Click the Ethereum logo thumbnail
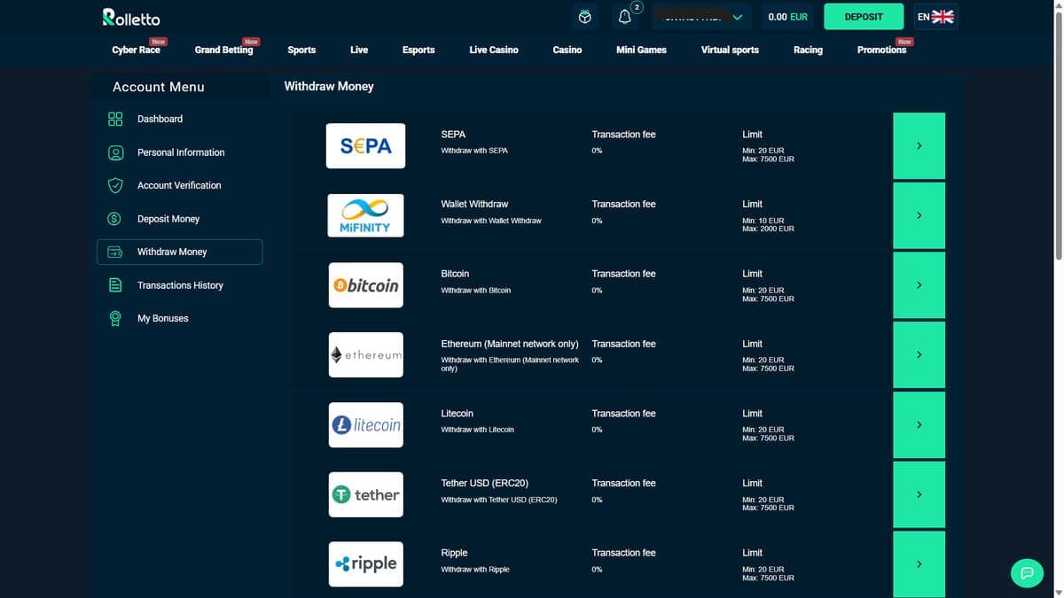The width and height of the screenshot is (1064, 598). tap(365, 354)
